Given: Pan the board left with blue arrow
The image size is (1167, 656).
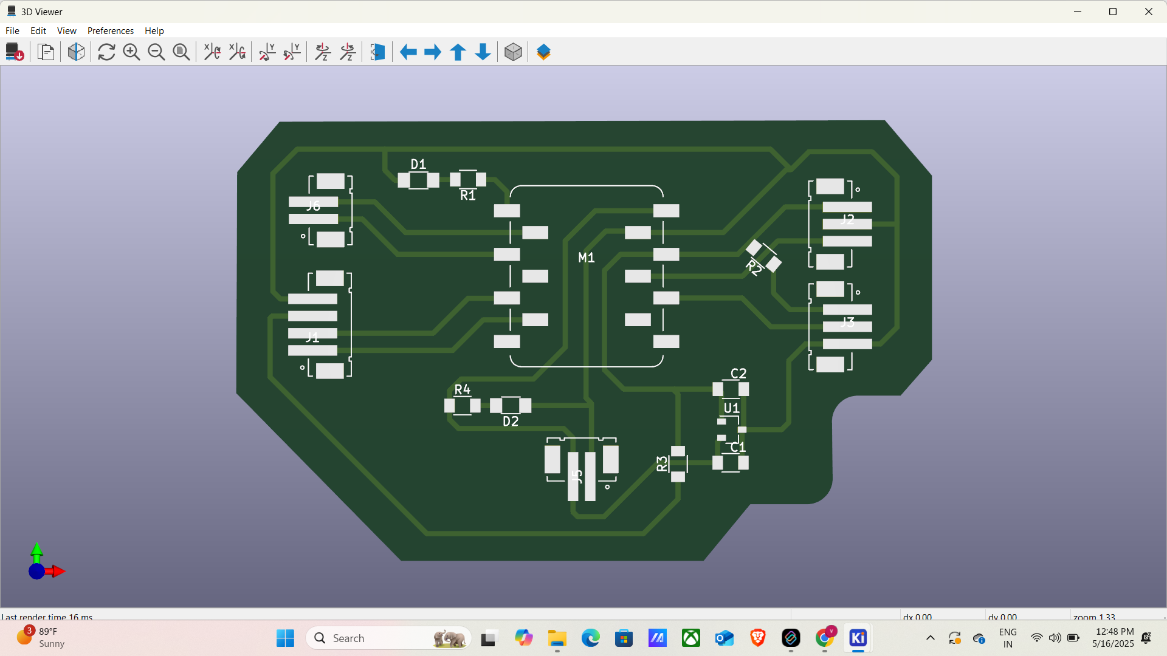Looking at the screenshot, I should point(408,52).
